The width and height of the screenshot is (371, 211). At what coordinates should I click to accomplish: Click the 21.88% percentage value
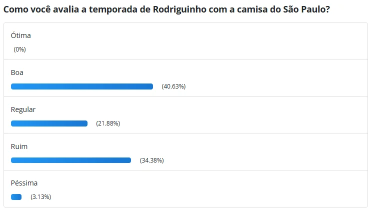[x=108, y=123]
